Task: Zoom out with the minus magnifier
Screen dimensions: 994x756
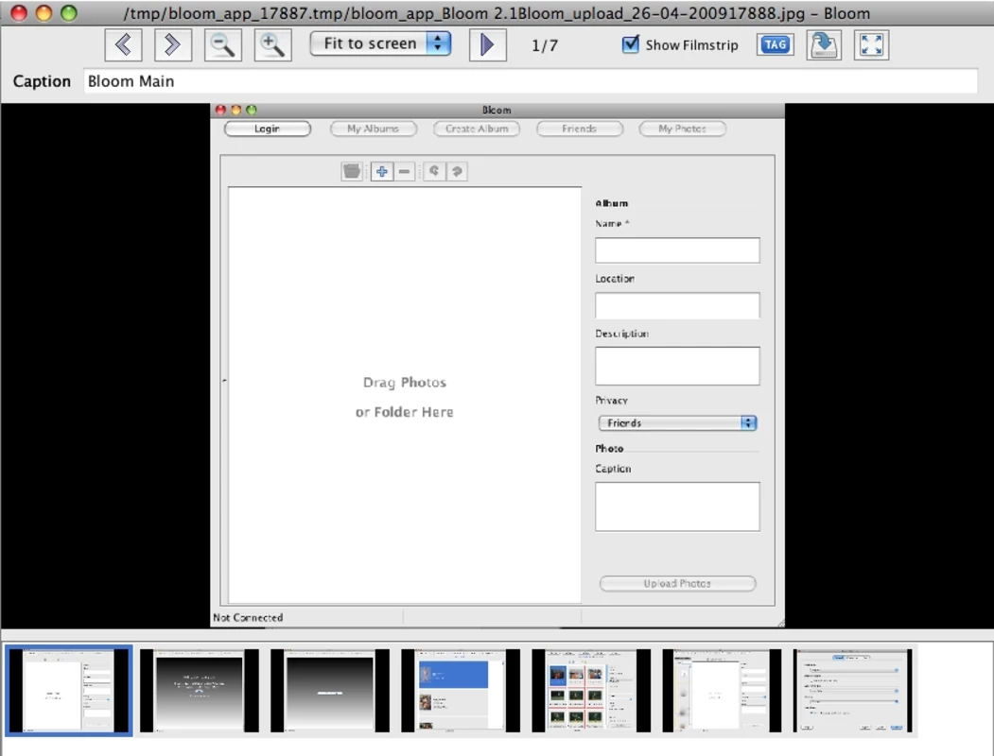Action: (222, 45)
